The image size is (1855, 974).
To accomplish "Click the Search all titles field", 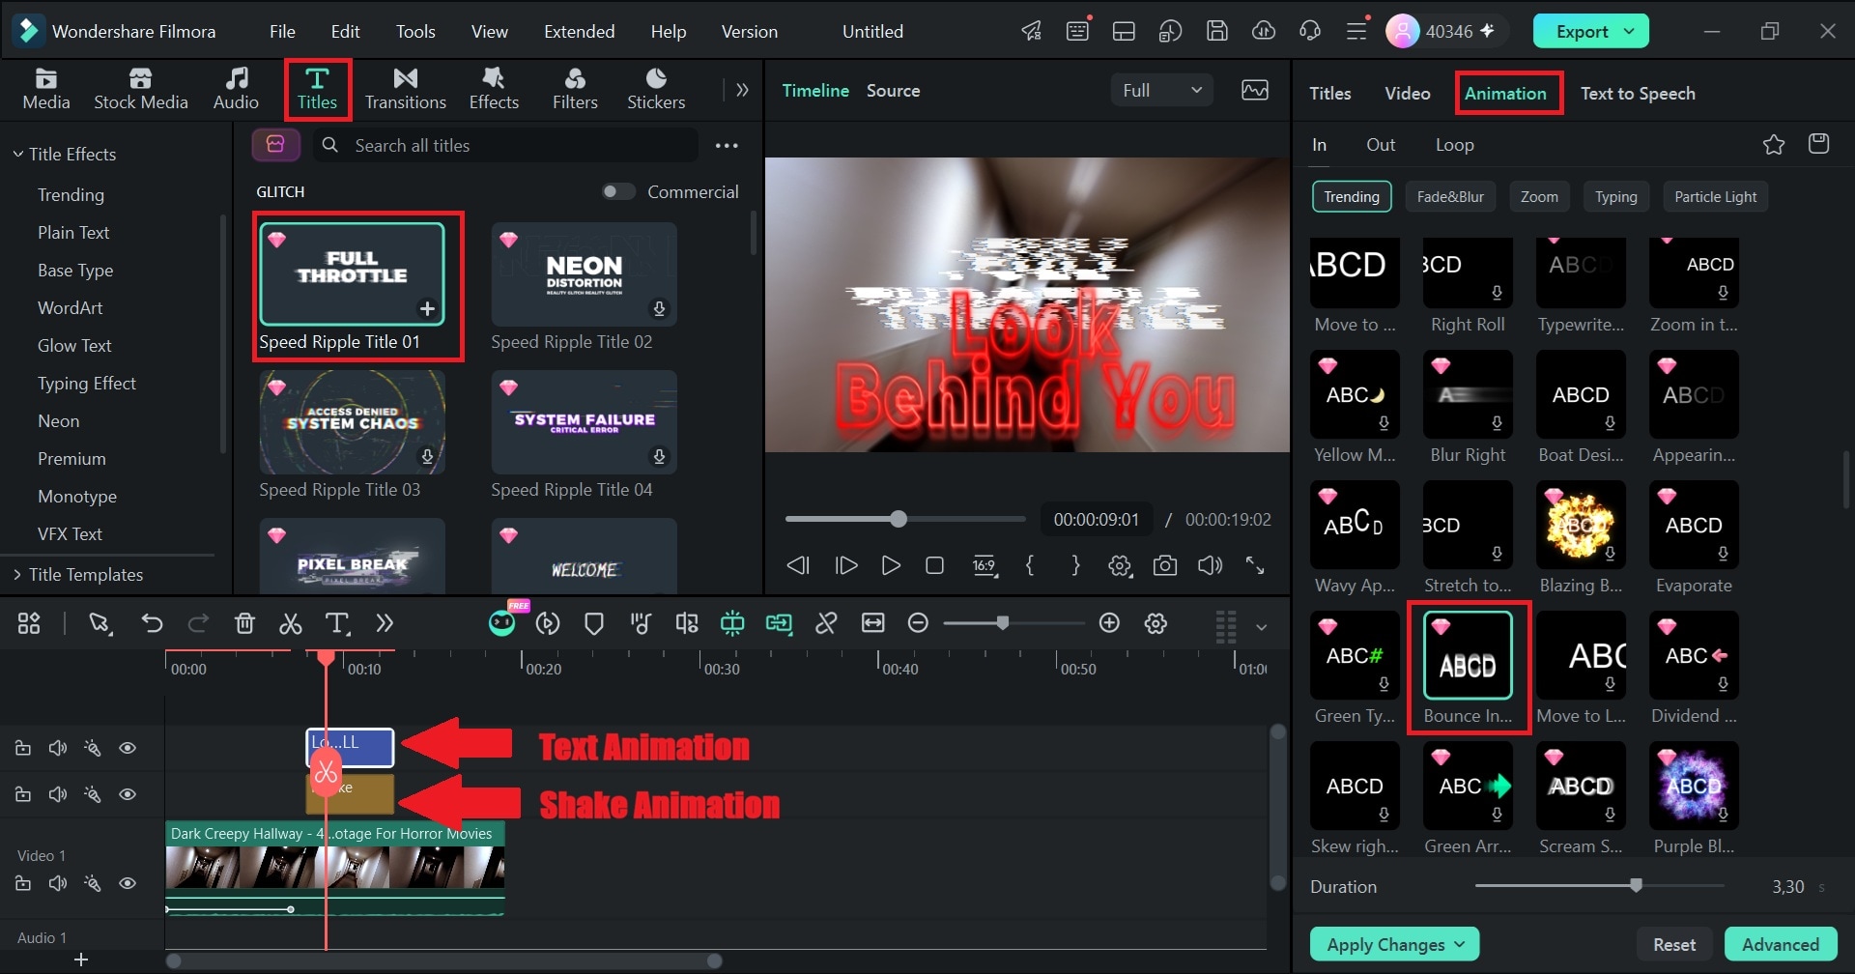I will [x=504, y=145].
